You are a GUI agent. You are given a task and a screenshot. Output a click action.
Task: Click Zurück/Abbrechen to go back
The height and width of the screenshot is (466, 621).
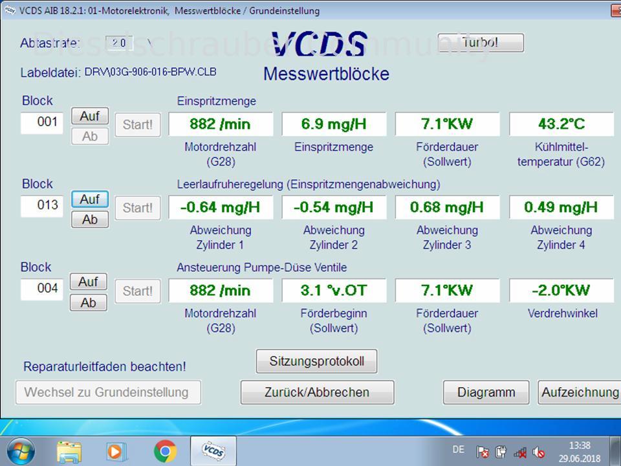coord(317,392)
